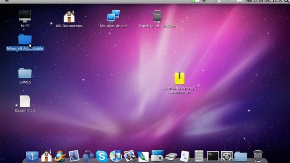Select the Kazam 0.11 file icon

point(25,101)
